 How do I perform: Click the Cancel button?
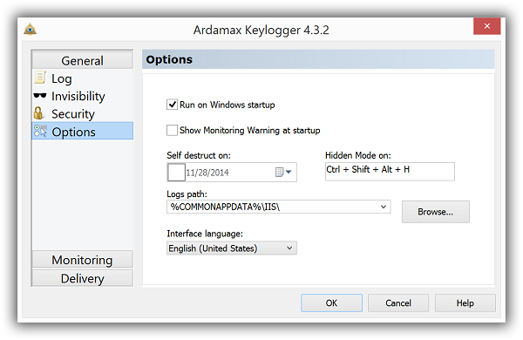coord(398,303)
